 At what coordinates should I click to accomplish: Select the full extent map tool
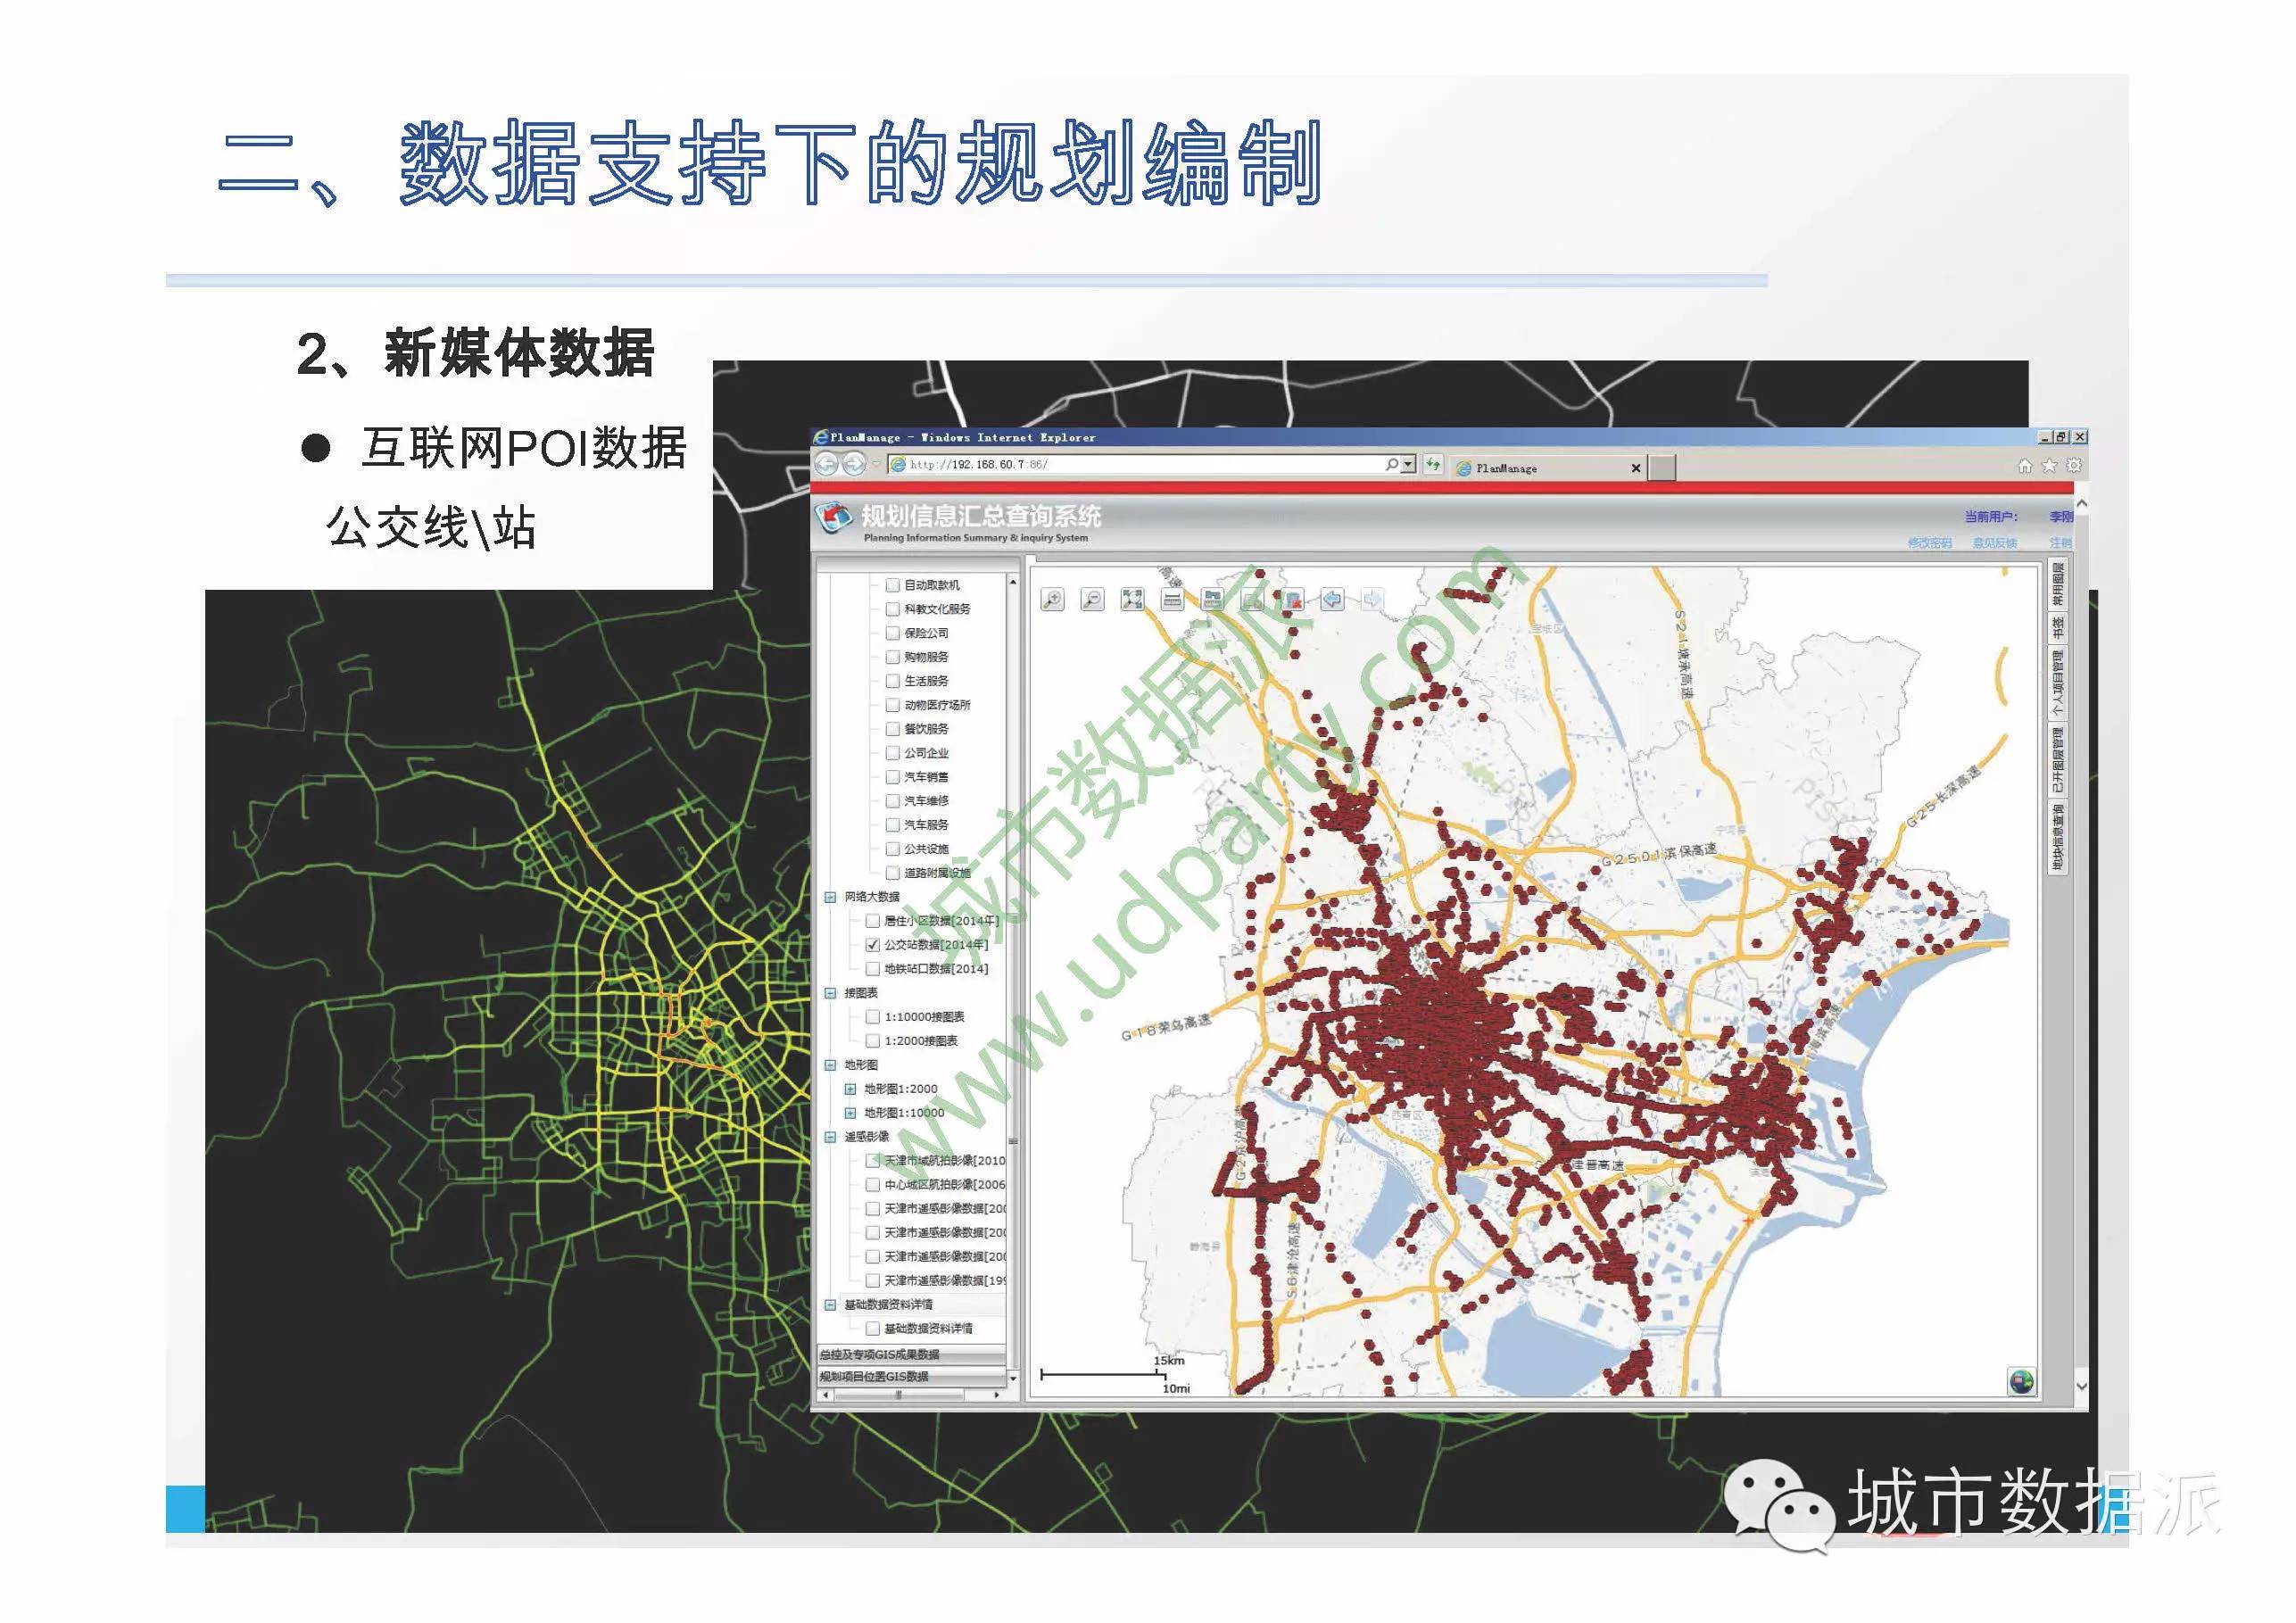point(1132,599)
